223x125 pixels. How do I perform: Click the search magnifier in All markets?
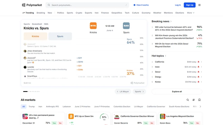[188, 100]
